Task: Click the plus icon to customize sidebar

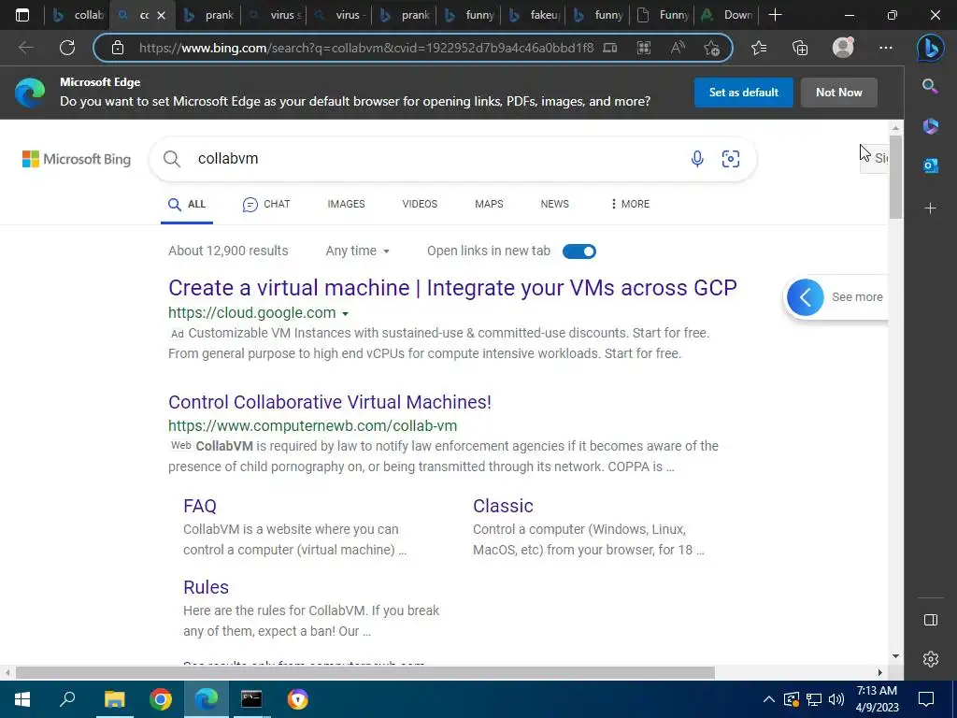Action: [x=930, y=208]
